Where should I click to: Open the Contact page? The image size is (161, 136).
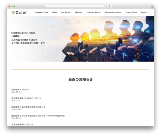click(144, 12)
